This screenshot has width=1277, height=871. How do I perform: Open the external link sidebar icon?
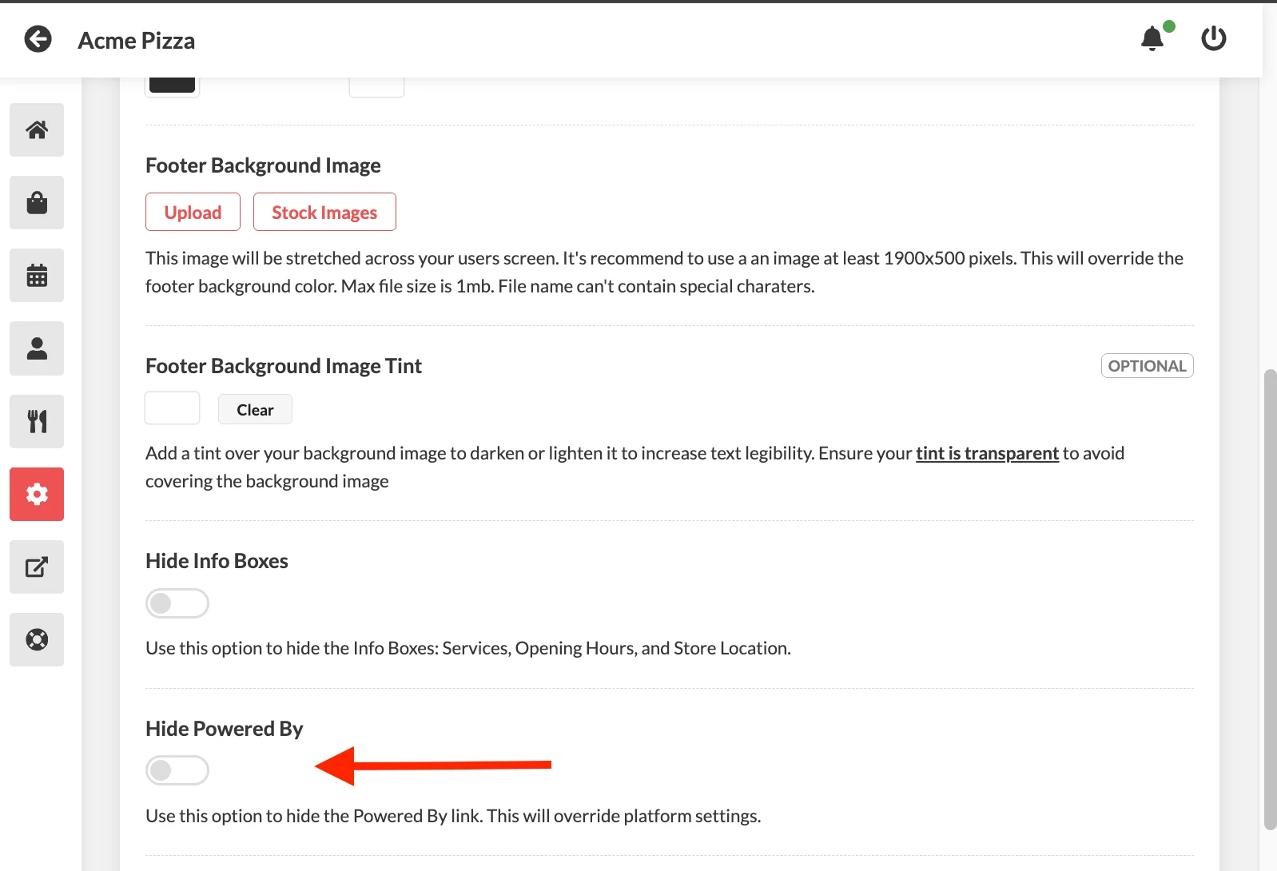click(x=37, y=567)
